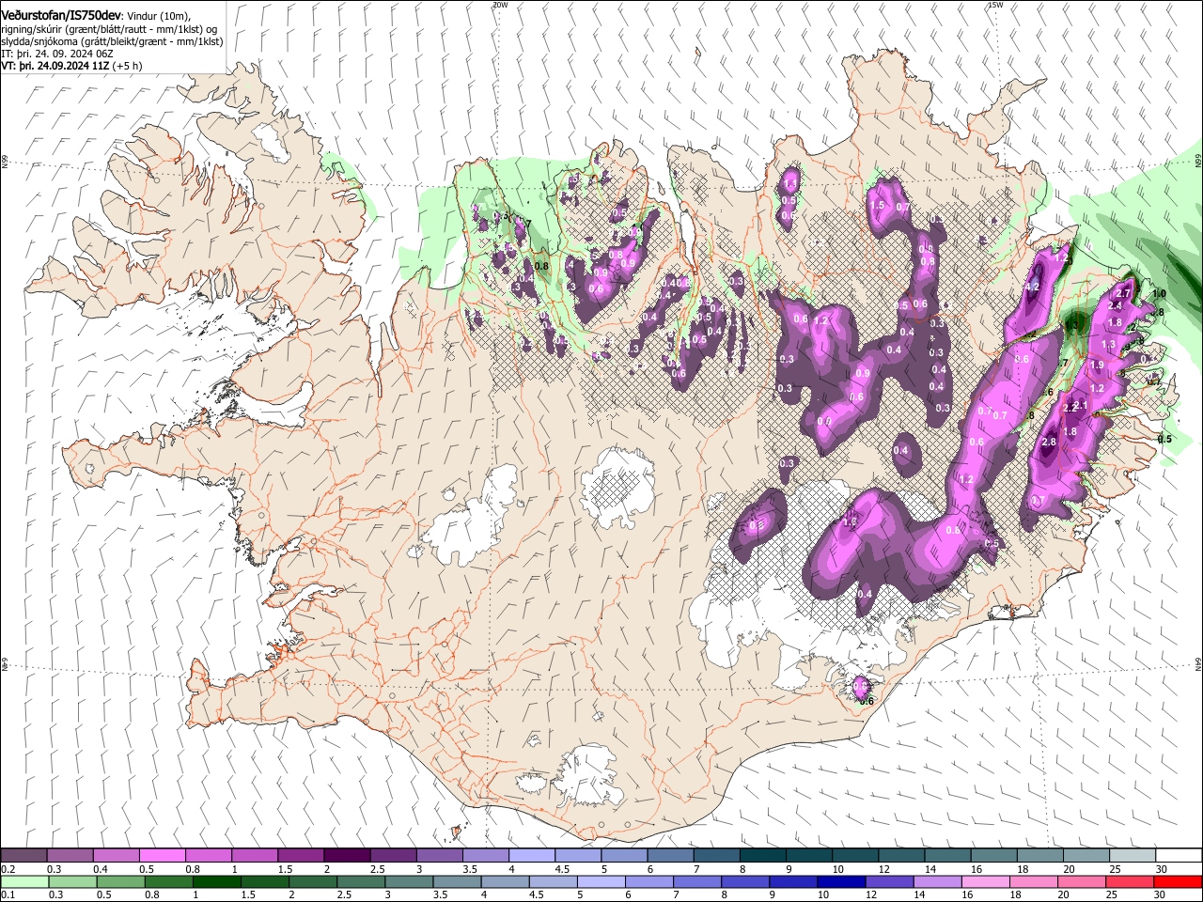Image resolution: width=1203 pixels, height=902 pixels.
Task: Pick the palest green 0.1 rain scale swatch
Action: pyautogui.click(x=24, y=881)
